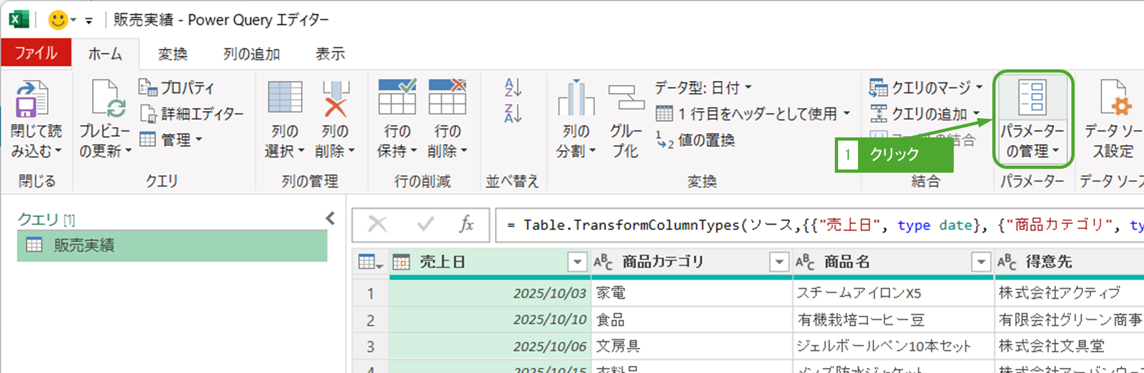The width and height of the screenshot is (1144, 373).
Task: Expand the 商品カテゴリ column filter dropdown
Action: (779, 262)
